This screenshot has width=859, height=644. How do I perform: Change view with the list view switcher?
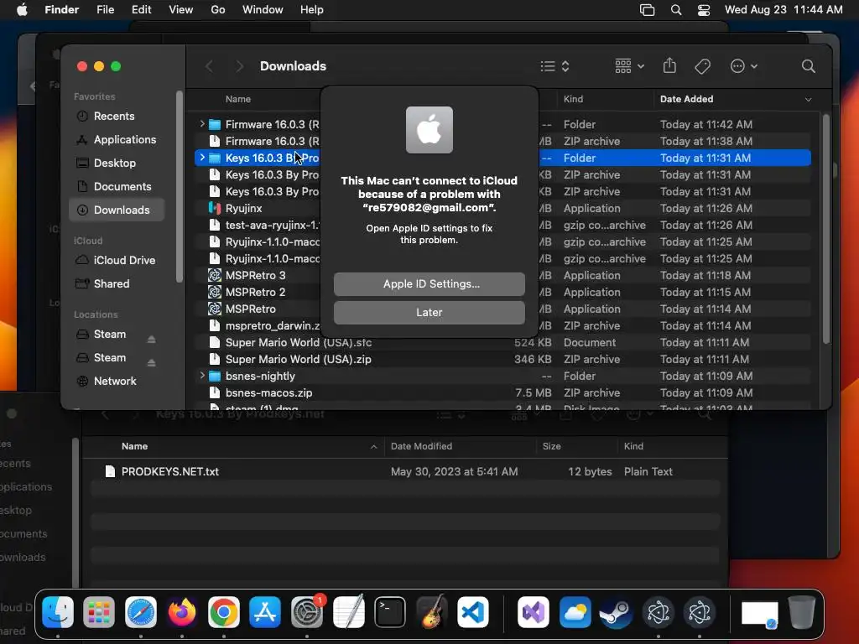point(555,66)
